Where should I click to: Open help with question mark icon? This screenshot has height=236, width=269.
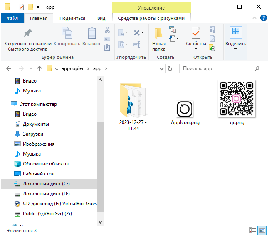[x=263, y=18]
